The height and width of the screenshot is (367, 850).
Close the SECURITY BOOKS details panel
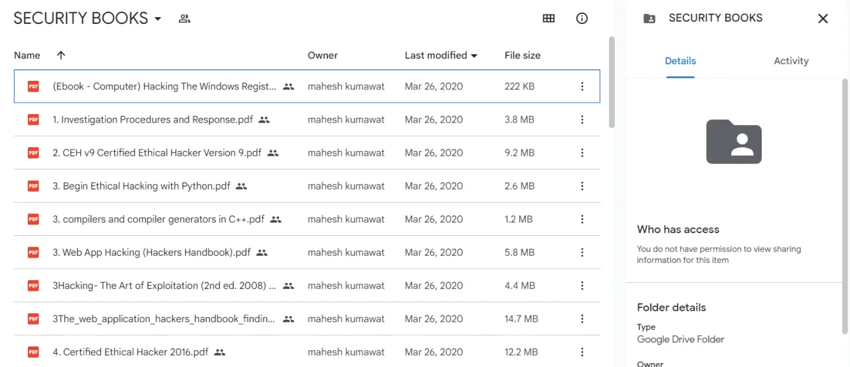point(823,19)
